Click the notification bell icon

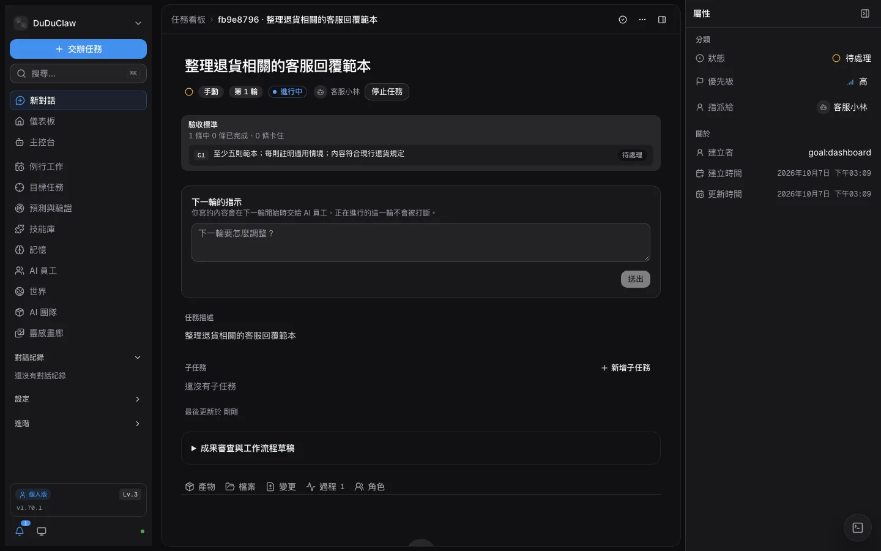[x=20, y=531]
